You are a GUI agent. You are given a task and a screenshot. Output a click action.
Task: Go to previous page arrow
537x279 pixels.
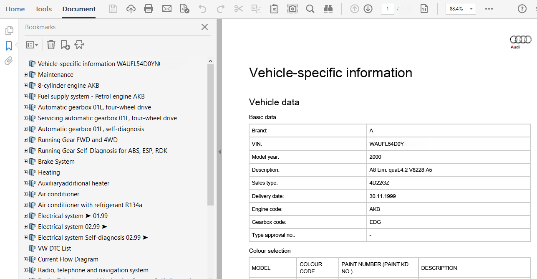(x=355, y=9)
